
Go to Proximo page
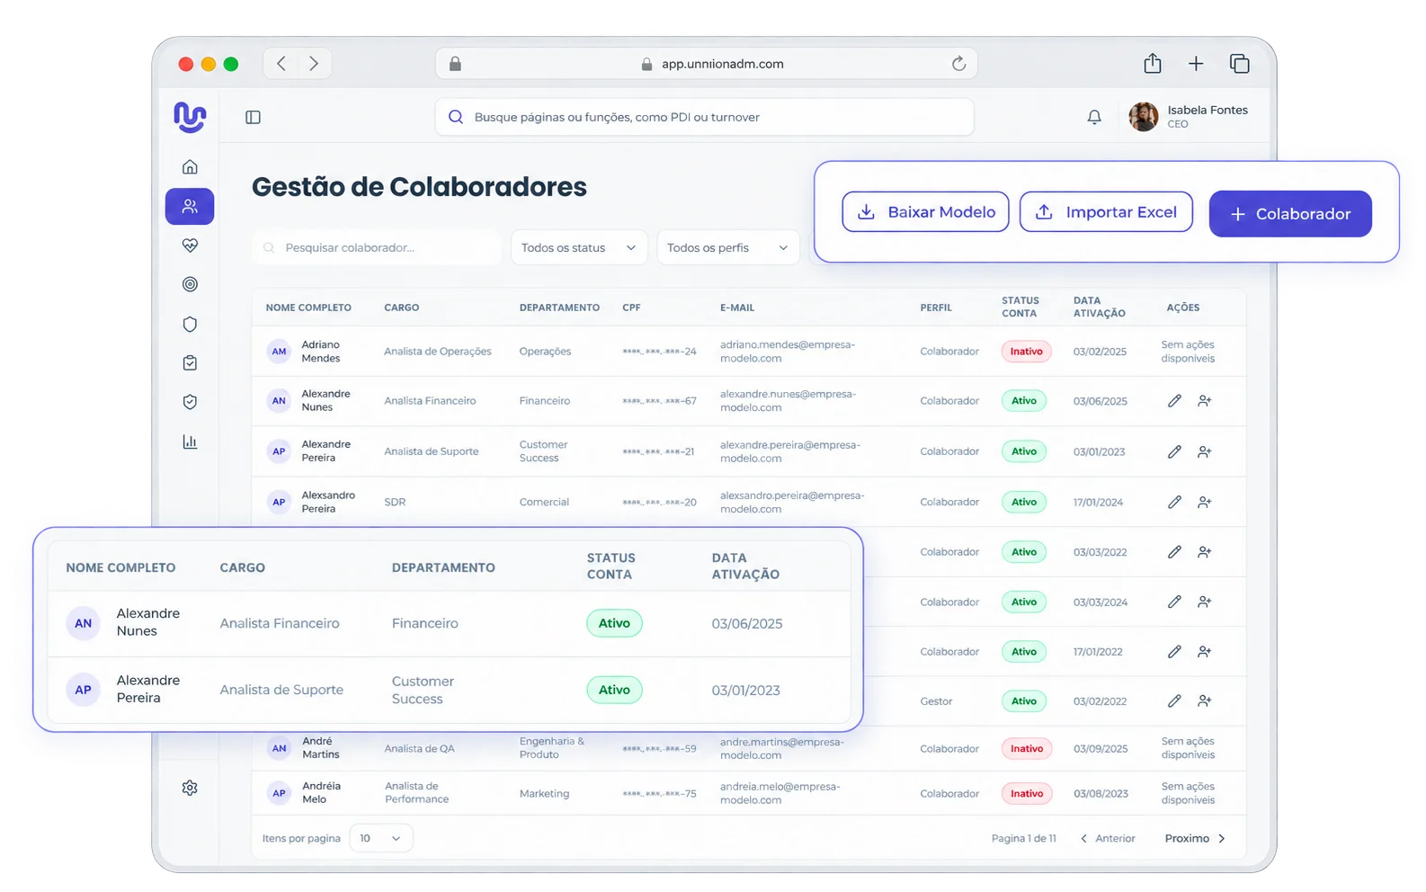pyautogui.click(x=1195, y=838)
